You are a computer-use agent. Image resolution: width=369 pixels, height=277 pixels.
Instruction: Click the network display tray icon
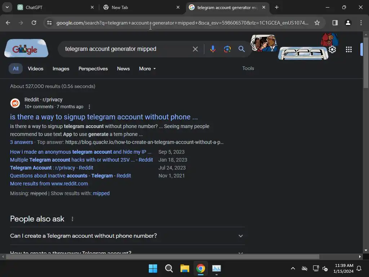[316, 268]
